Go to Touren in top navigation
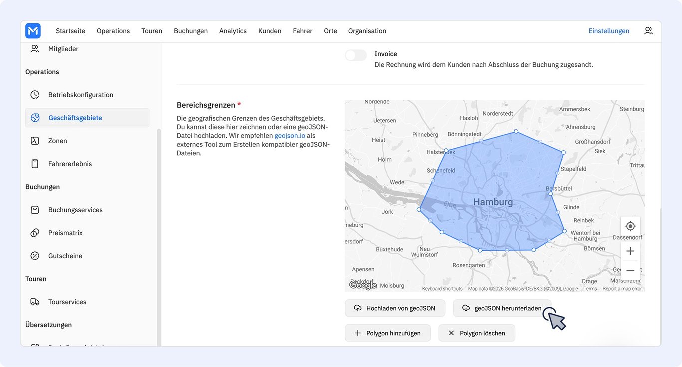Screen dimensions: 682x367 (x=152, y=31)
